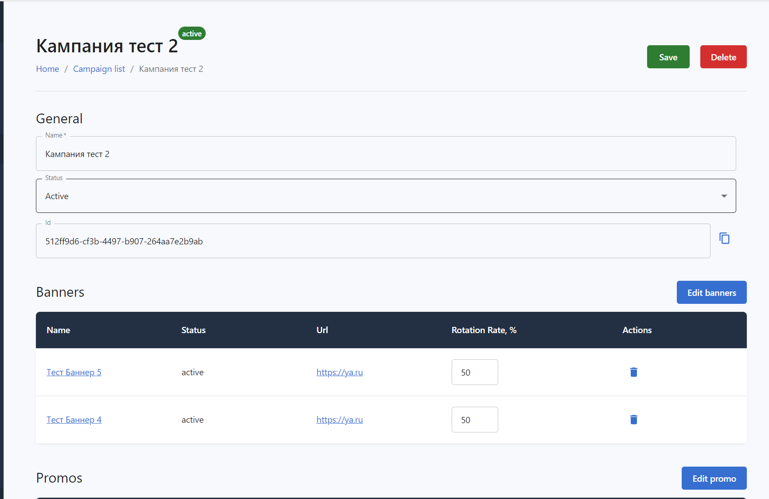Go to Home breadcrumb

(47, 69)
